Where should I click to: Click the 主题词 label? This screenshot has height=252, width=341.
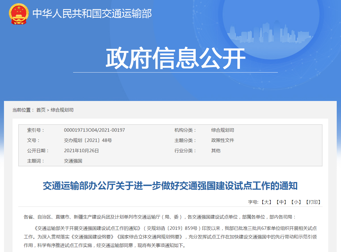click(x=36, y=161)
